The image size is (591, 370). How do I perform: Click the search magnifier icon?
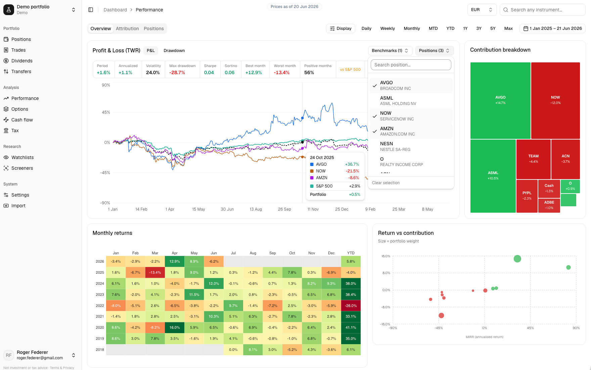click(x=506, y=10)
